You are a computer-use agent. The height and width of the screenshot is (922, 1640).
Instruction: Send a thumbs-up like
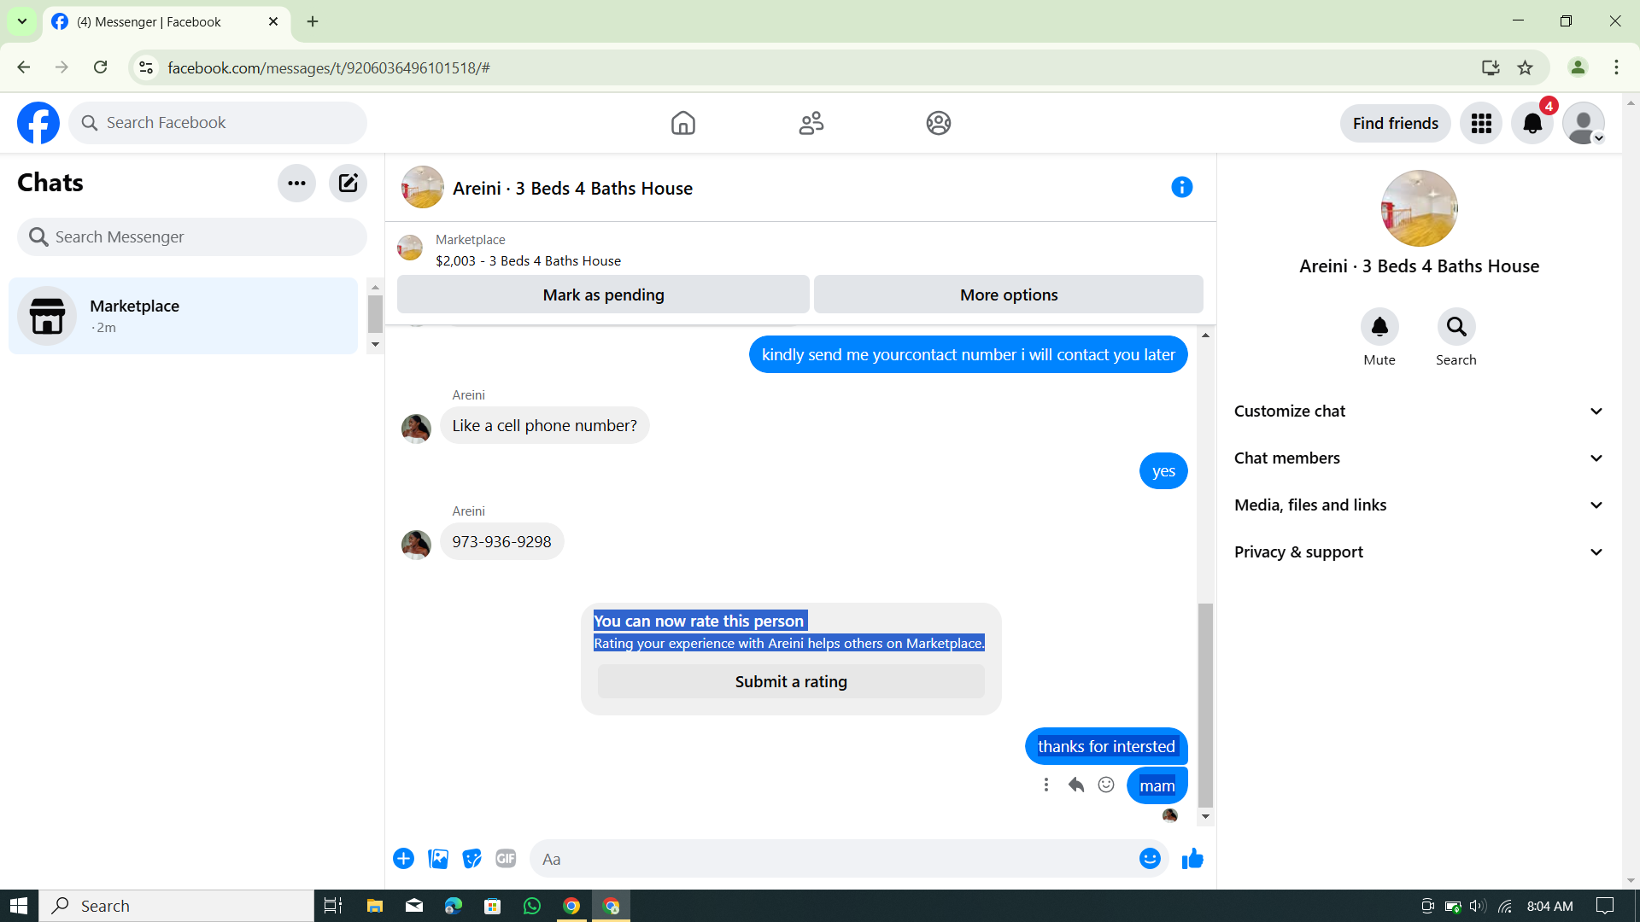[x=1192, y=859]
